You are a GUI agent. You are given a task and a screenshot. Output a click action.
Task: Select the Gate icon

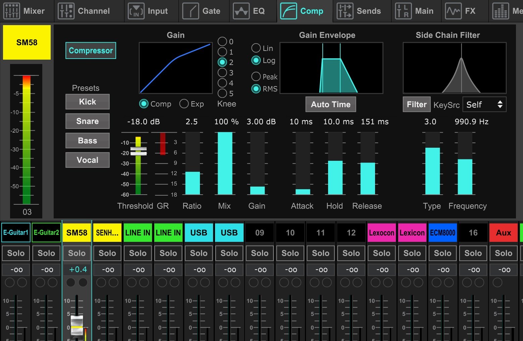tap(191, 11)
